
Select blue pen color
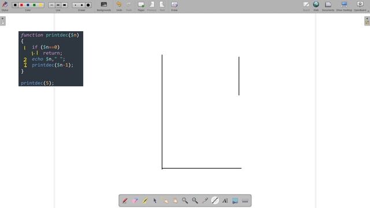28,5
